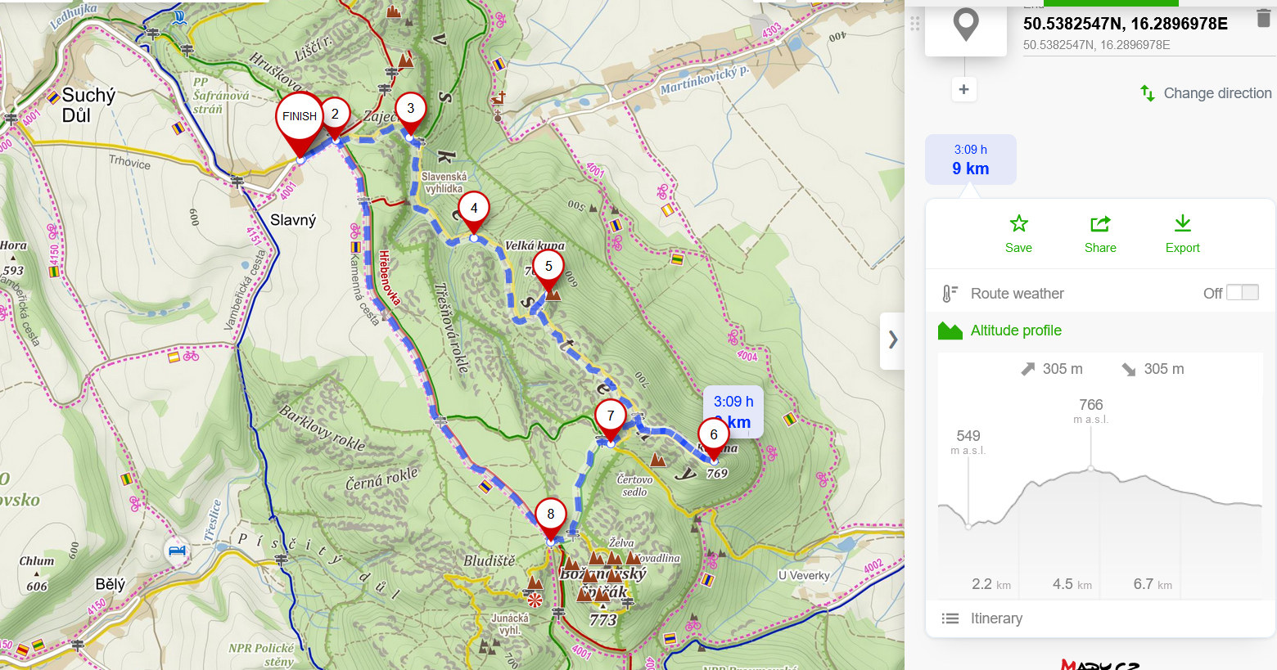Add a waypoint with the plus button
This screenshot has height=670, width=1277.
[963, 89]
